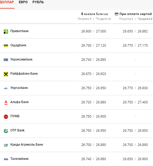Open the Укргазбанк bank name link
Image resolution: width=153 pixels, height=166 pixels.
tap(19, 88)
